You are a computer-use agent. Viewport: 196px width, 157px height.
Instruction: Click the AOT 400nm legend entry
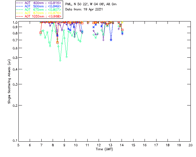pos(39,3)
